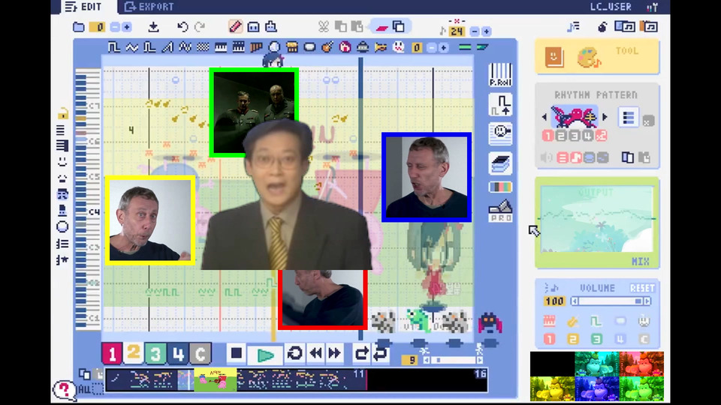This screenshot has width=721, height=405.
Task: Select channel tab 1
Action: pyautogui.click(x=112, y=353)
